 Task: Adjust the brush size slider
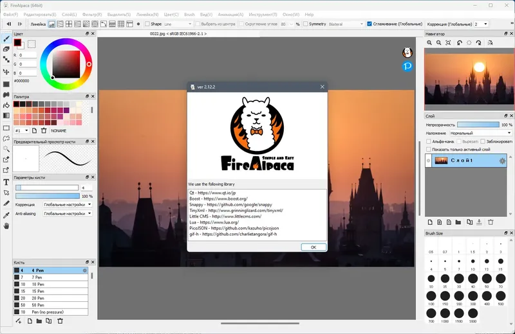[47, 188]
